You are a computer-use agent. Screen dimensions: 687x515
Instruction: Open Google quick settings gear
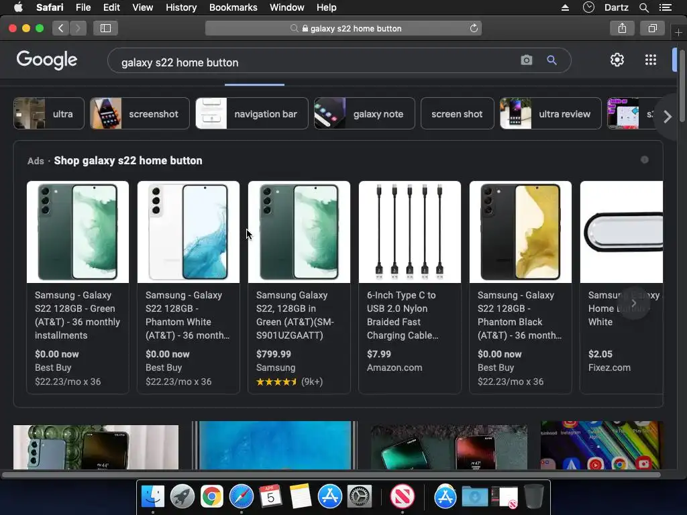point(617,60)
